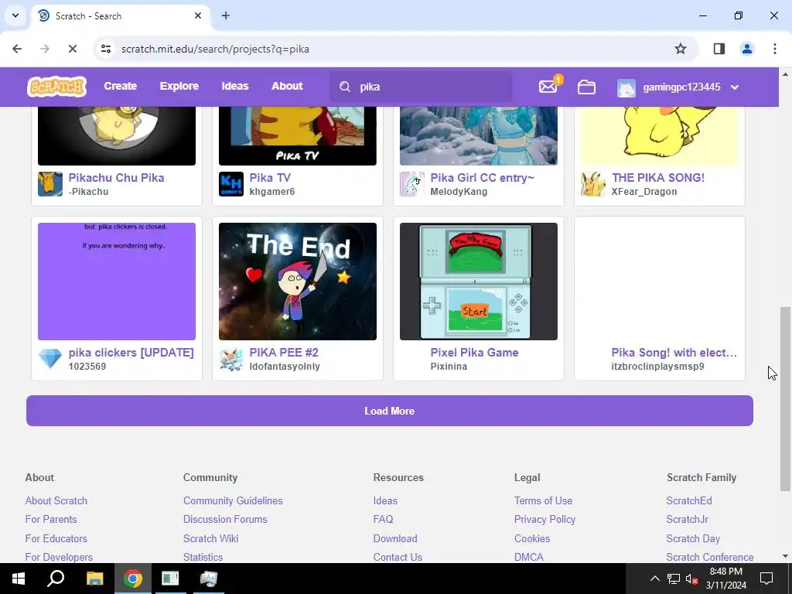Open the FAQ footer link
Viewport: 792px width, 594px height.
point(383,519)
